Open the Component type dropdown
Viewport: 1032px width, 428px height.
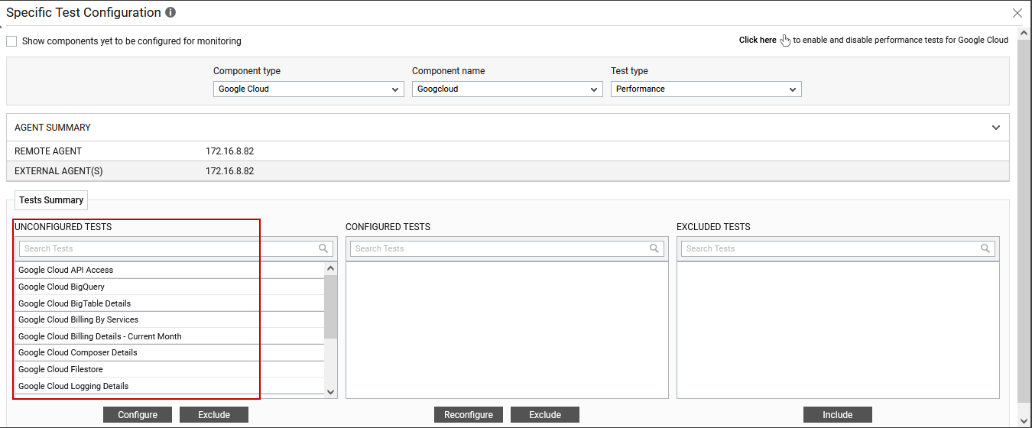308,89
